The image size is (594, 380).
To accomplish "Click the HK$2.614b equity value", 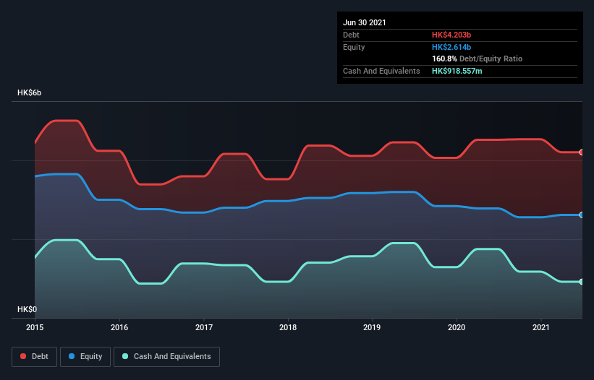I will pos(451,47).
